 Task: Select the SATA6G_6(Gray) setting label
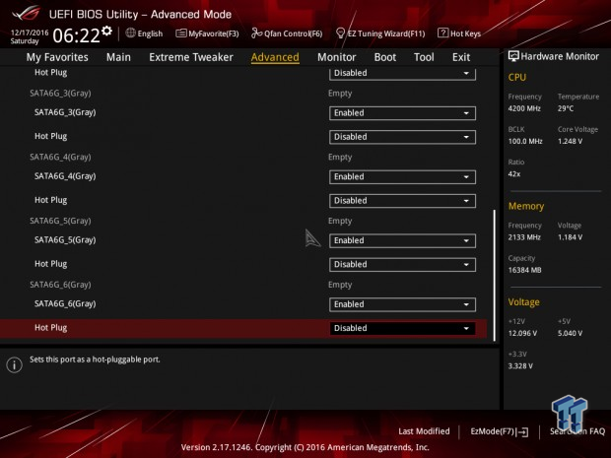tap(65, 304)
